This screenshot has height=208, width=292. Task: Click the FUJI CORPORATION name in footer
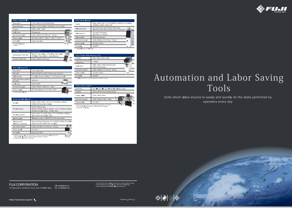23,185
